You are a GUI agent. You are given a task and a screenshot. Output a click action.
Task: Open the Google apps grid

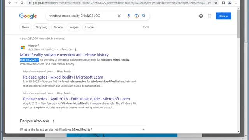tap(210, 16)
